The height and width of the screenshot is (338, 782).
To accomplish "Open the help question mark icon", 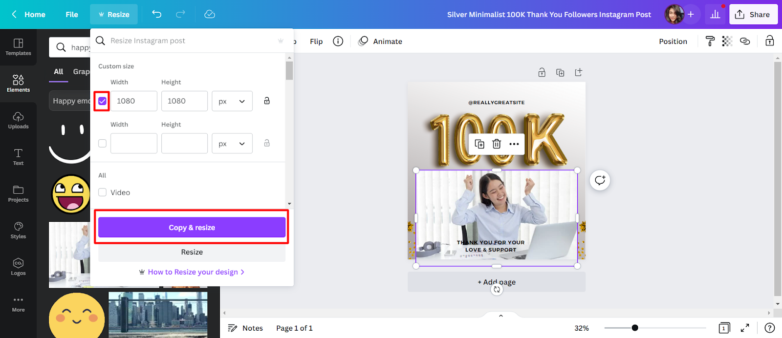I will coord(769,328).
